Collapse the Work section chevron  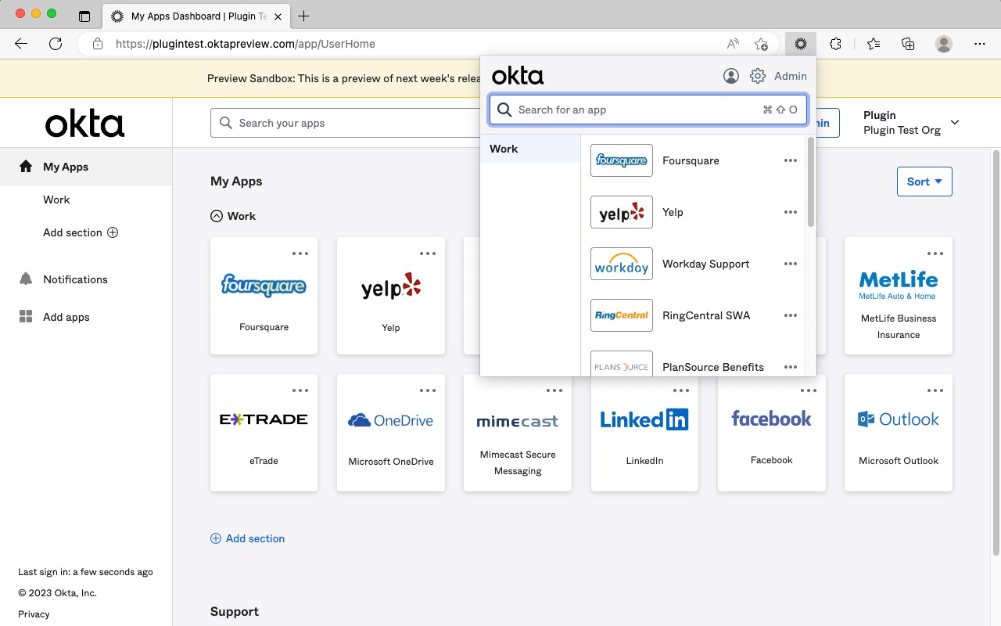pos(217,216)
